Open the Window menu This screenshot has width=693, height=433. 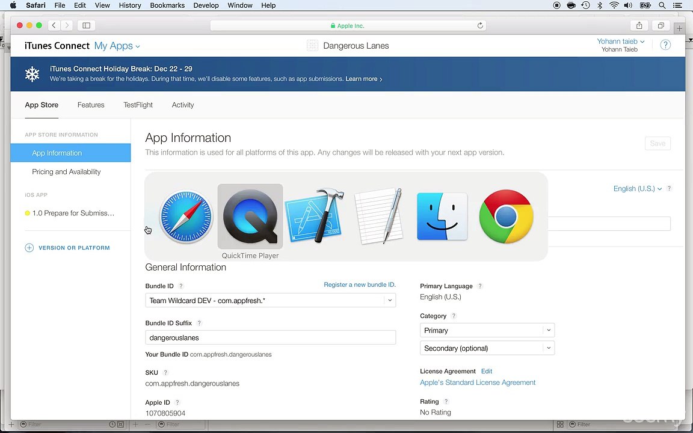pos(240,5)
